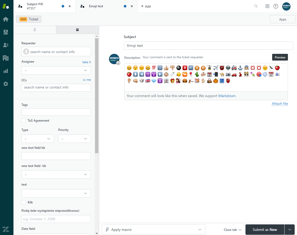Close the Subject #10 tab

tap(69, 6)
